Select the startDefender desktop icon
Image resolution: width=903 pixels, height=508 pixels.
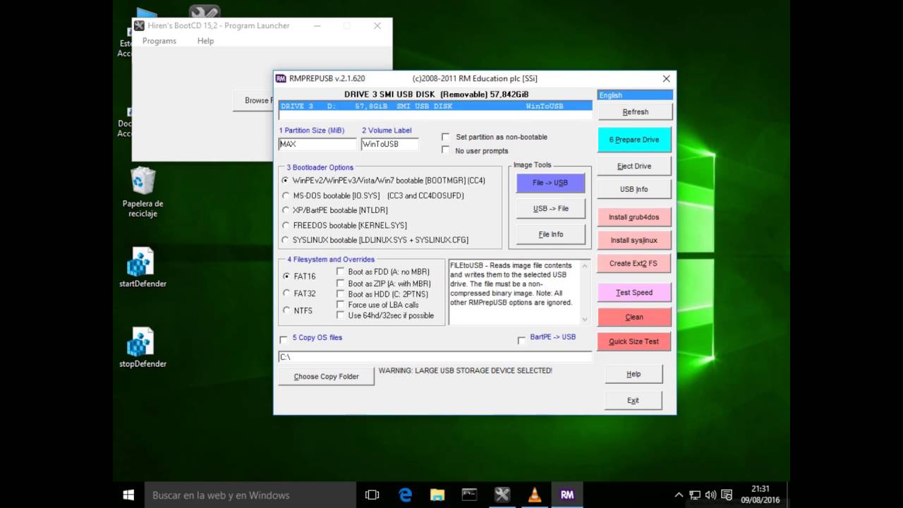pos(143,267)
